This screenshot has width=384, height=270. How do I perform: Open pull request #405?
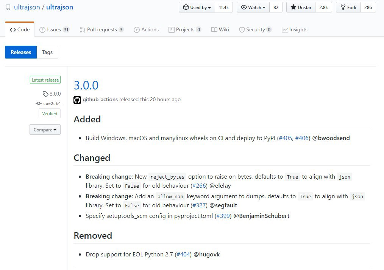pos(286,138)
